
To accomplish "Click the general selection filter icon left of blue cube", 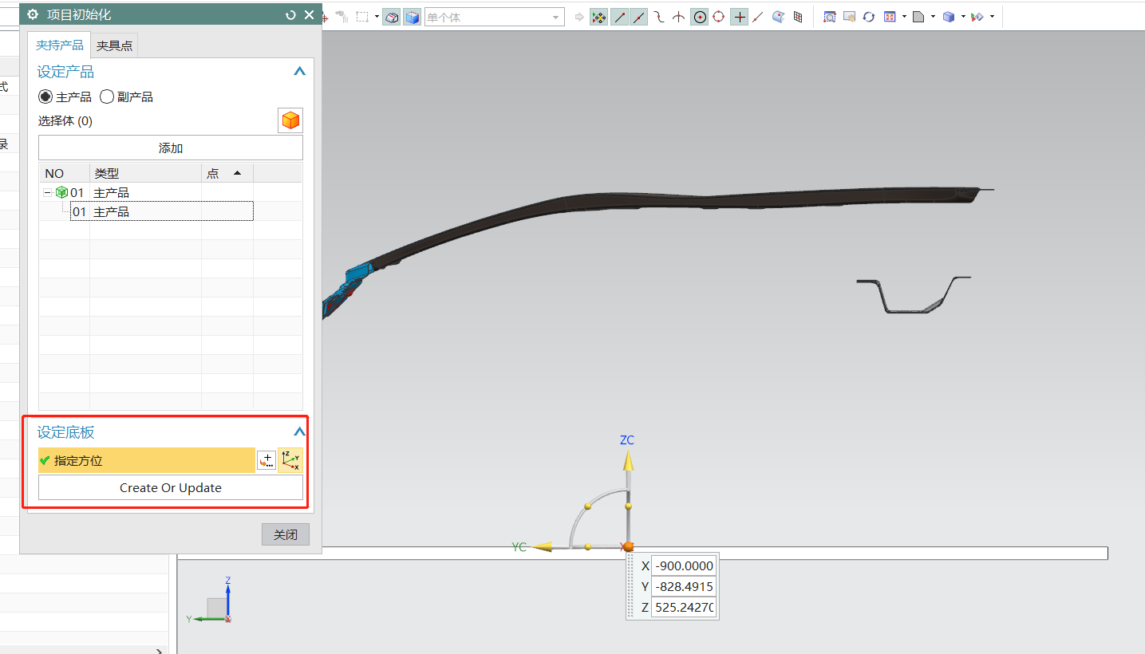I will [392, 17].
